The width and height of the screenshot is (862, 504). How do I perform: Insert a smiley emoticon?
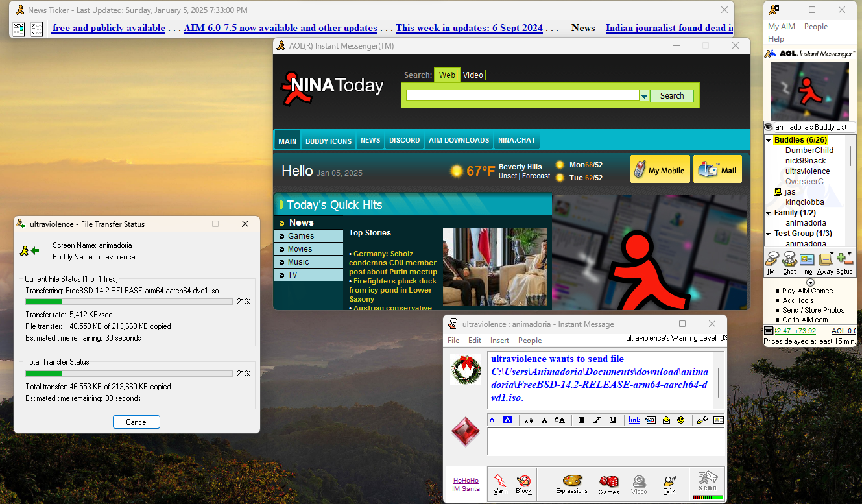pyautogui.click(x=681, y=420)
